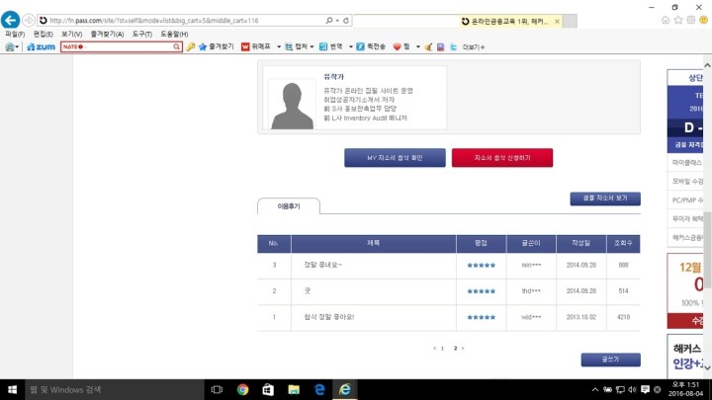Expand the 위메프 dropdown arrow
712x400 pixels.
[x=278, y=46]
